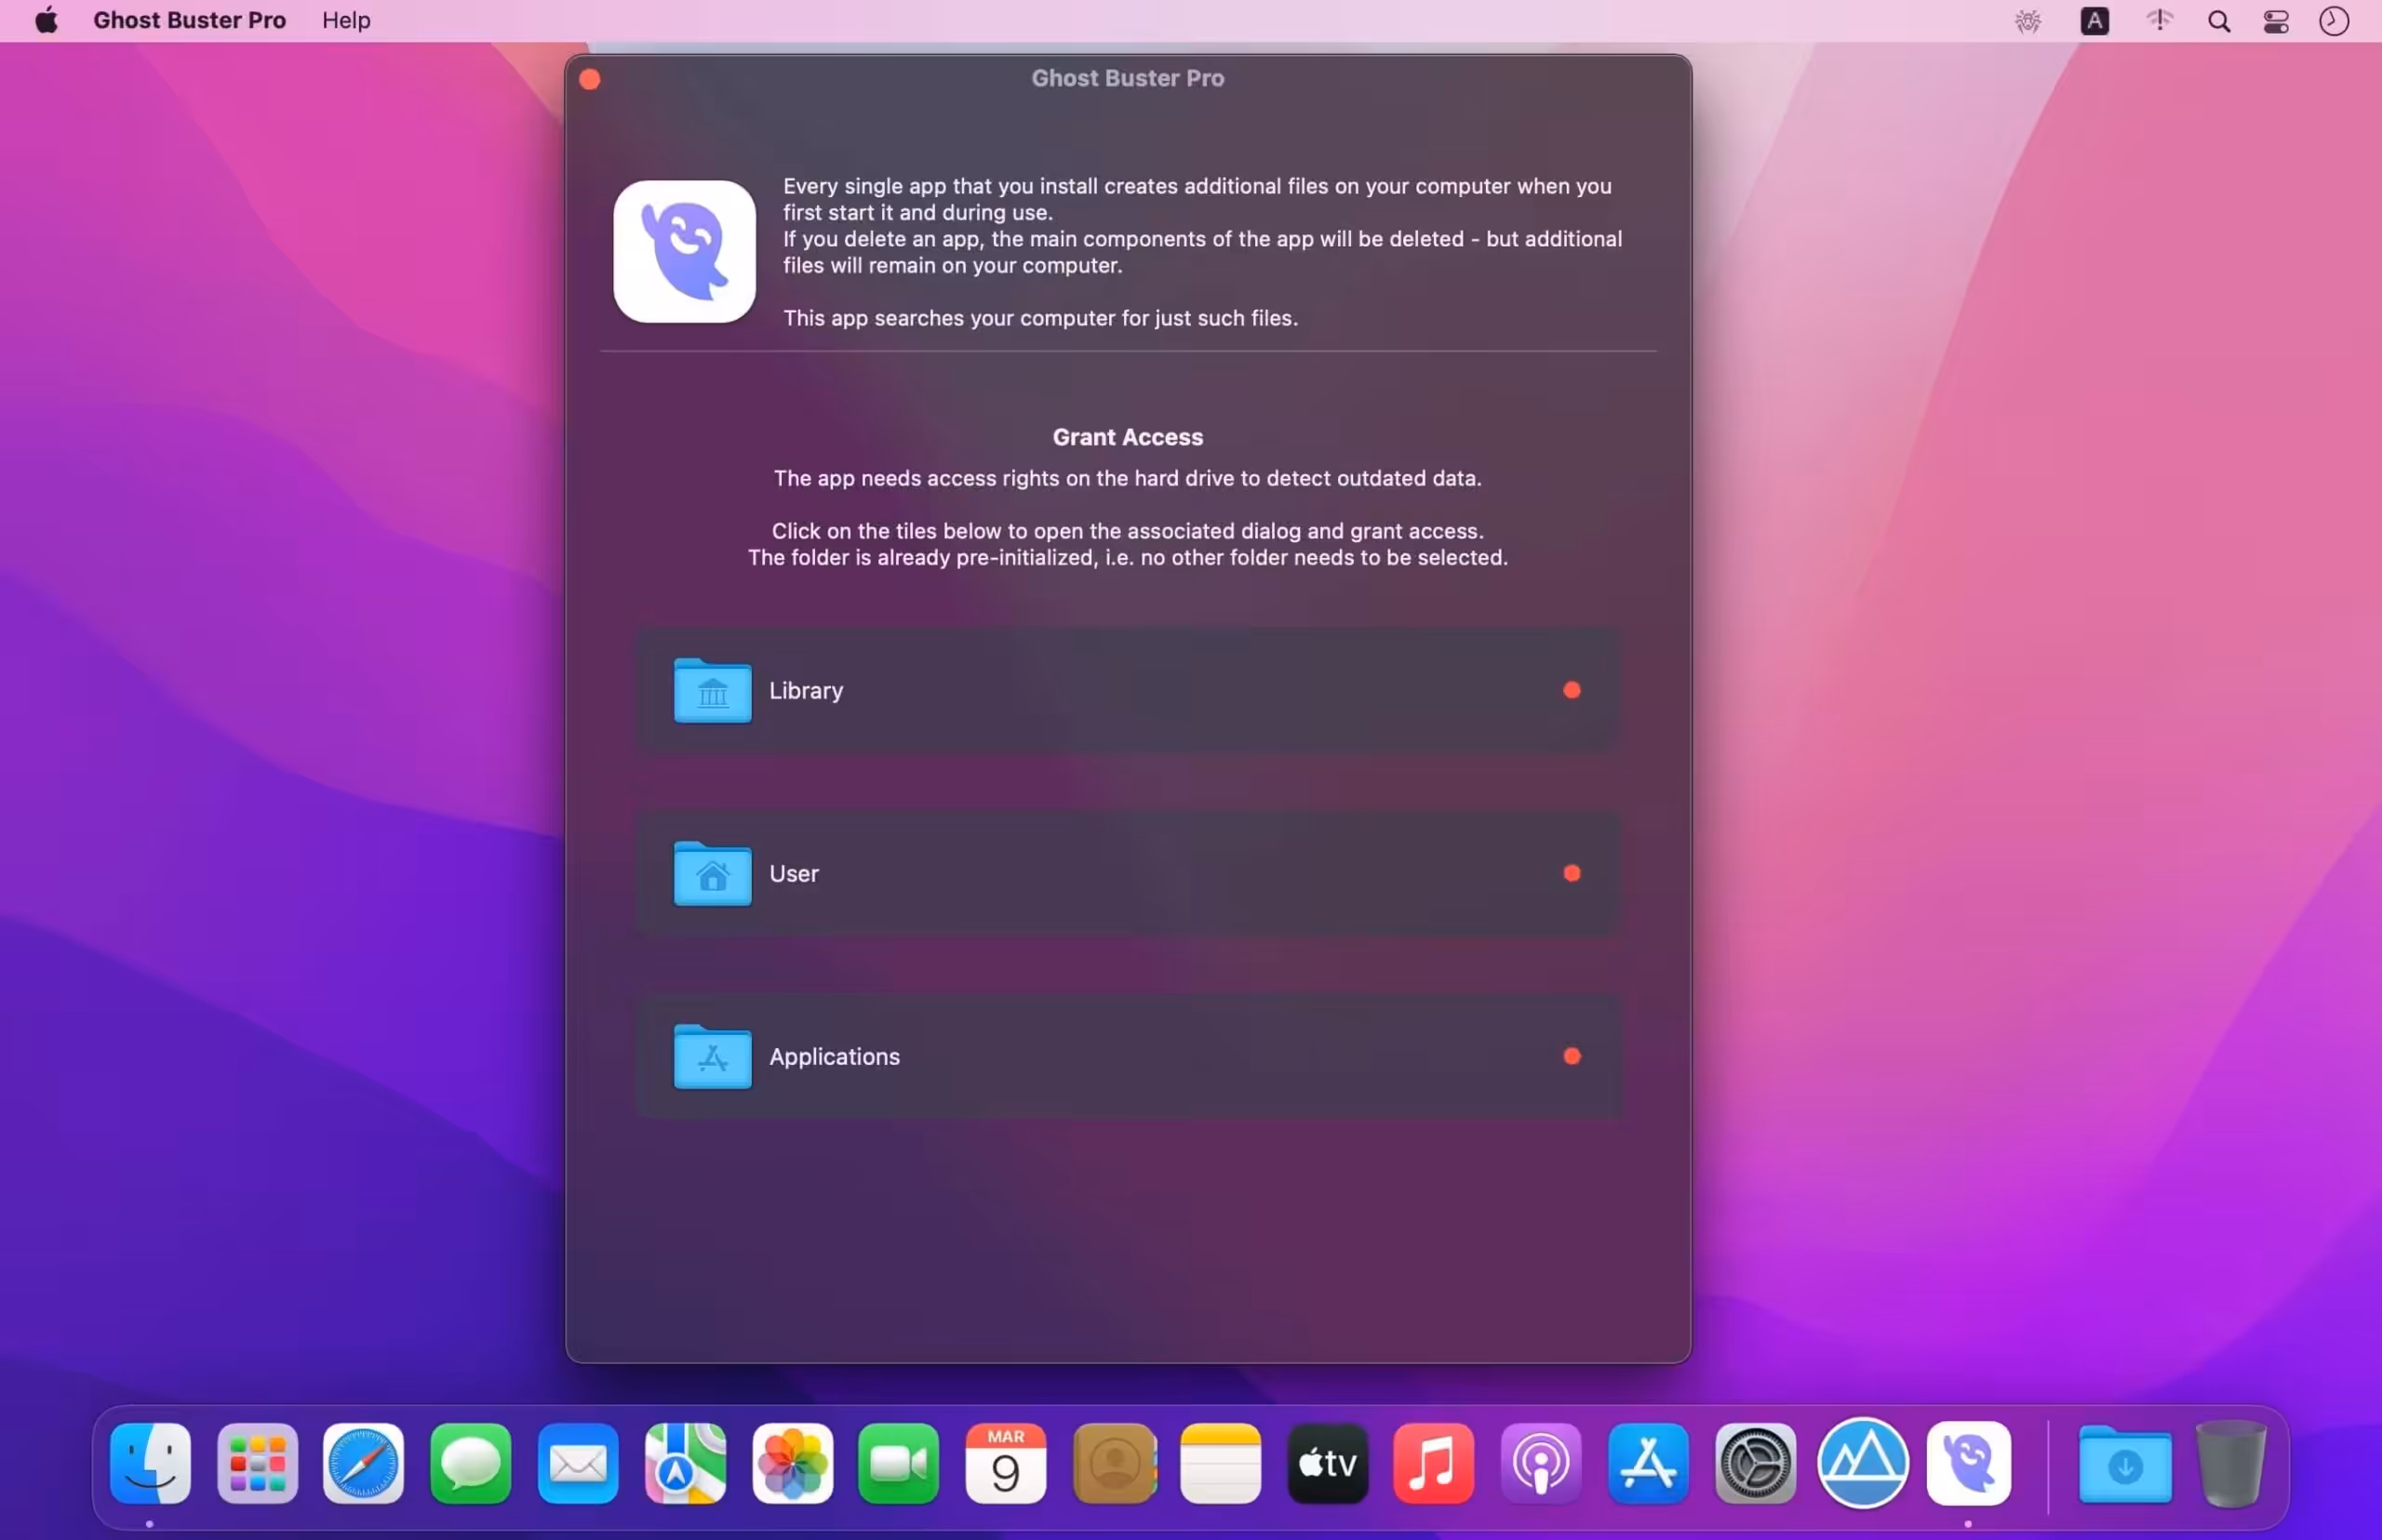Open the Help menu
The image size is (2382, 1540).
(x=346, y=20)
